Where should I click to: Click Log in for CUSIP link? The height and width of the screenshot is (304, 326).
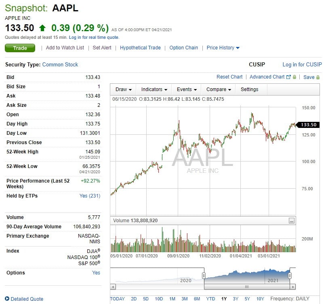tap(302, 65)
